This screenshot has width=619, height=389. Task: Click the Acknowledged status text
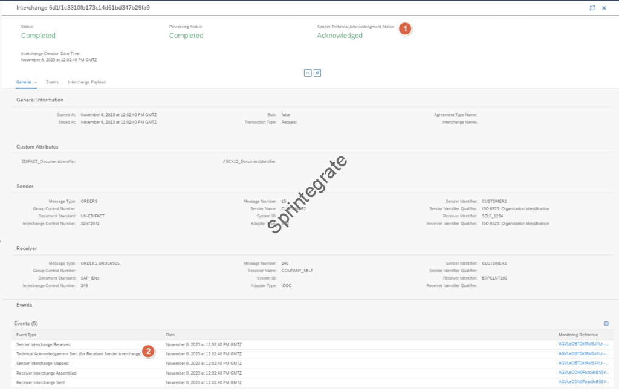[340, 36]
